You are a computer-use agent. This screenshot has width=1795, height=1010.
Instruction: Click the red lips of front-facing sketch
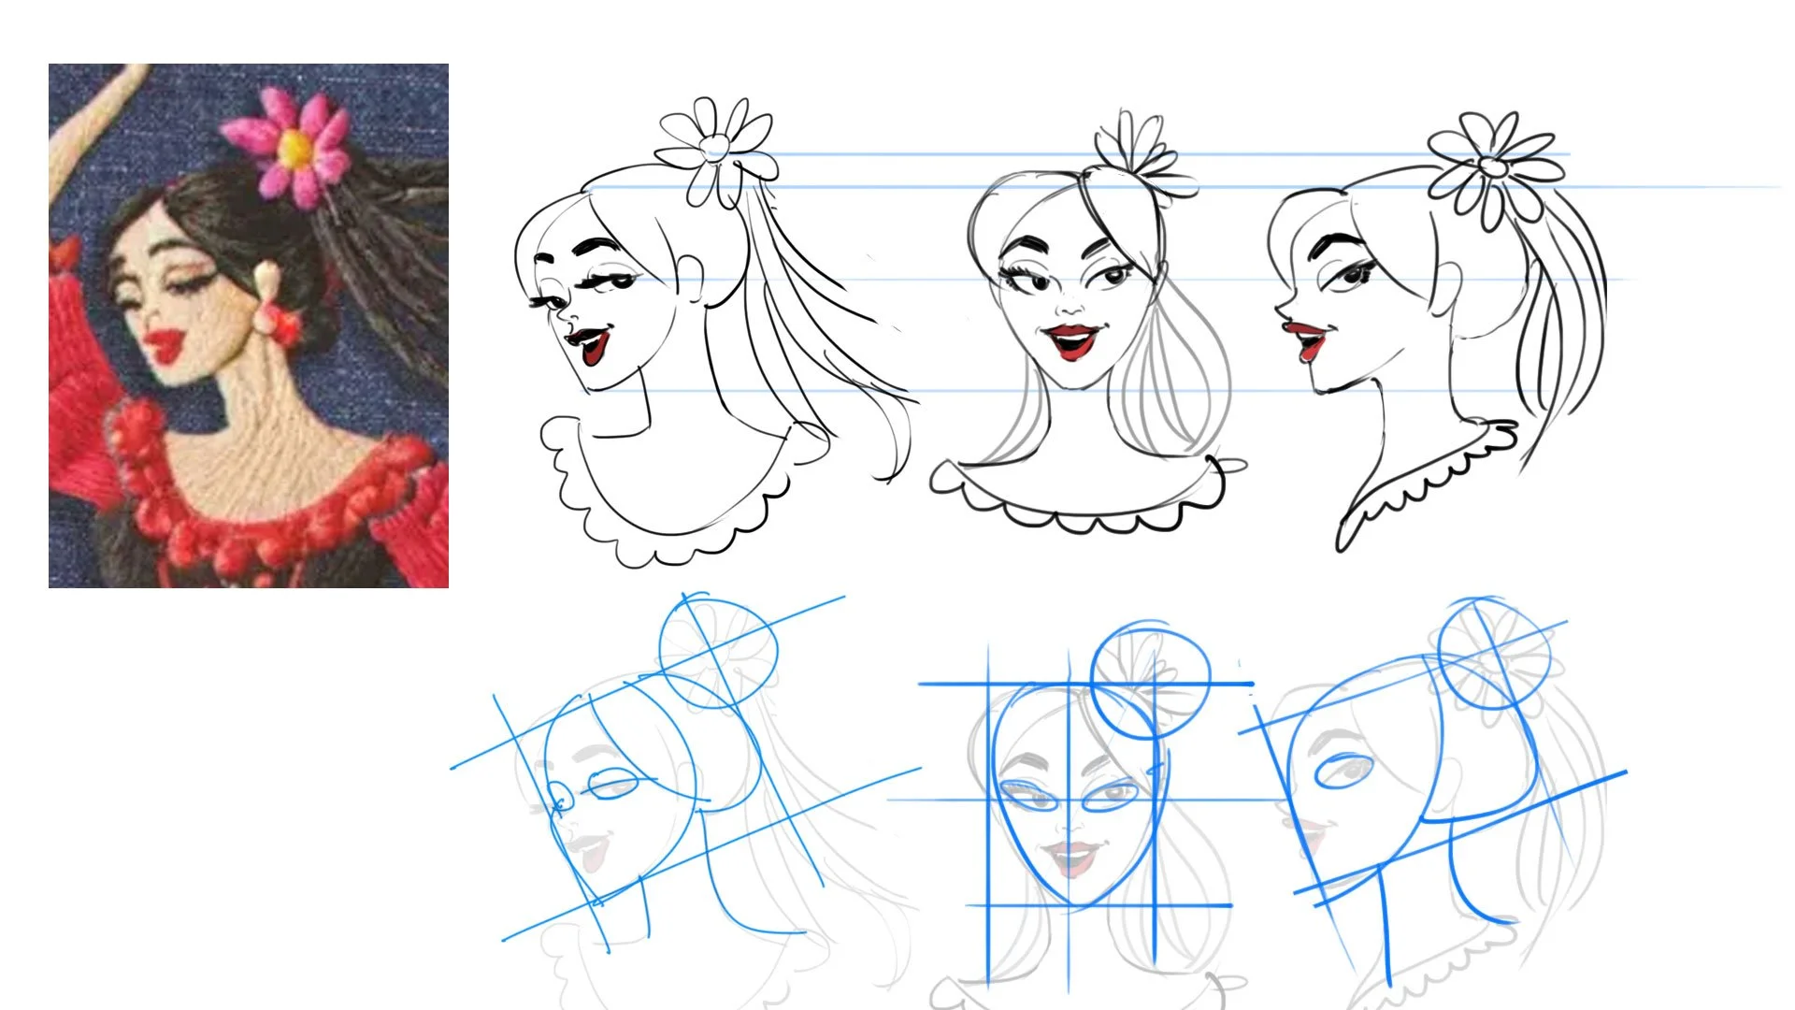point(1072,340)
